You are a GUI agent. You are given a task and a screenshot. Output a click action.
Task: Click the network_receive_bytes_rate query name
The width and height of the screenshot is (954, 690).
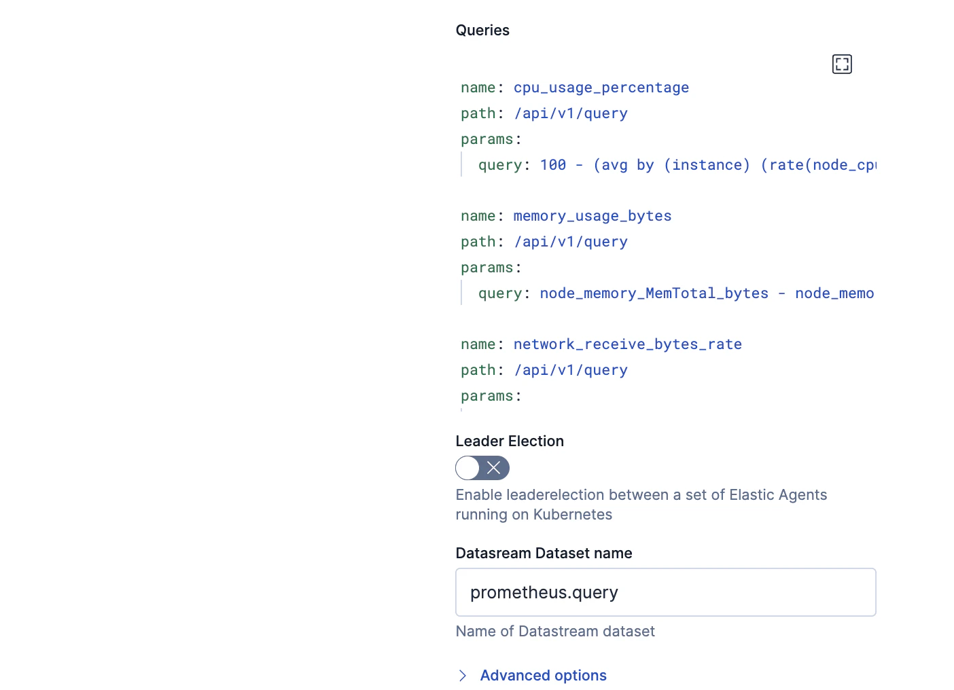tap(627, 344)
